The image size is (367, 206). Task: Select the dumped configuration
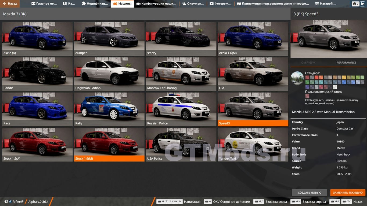pos(109,39)
